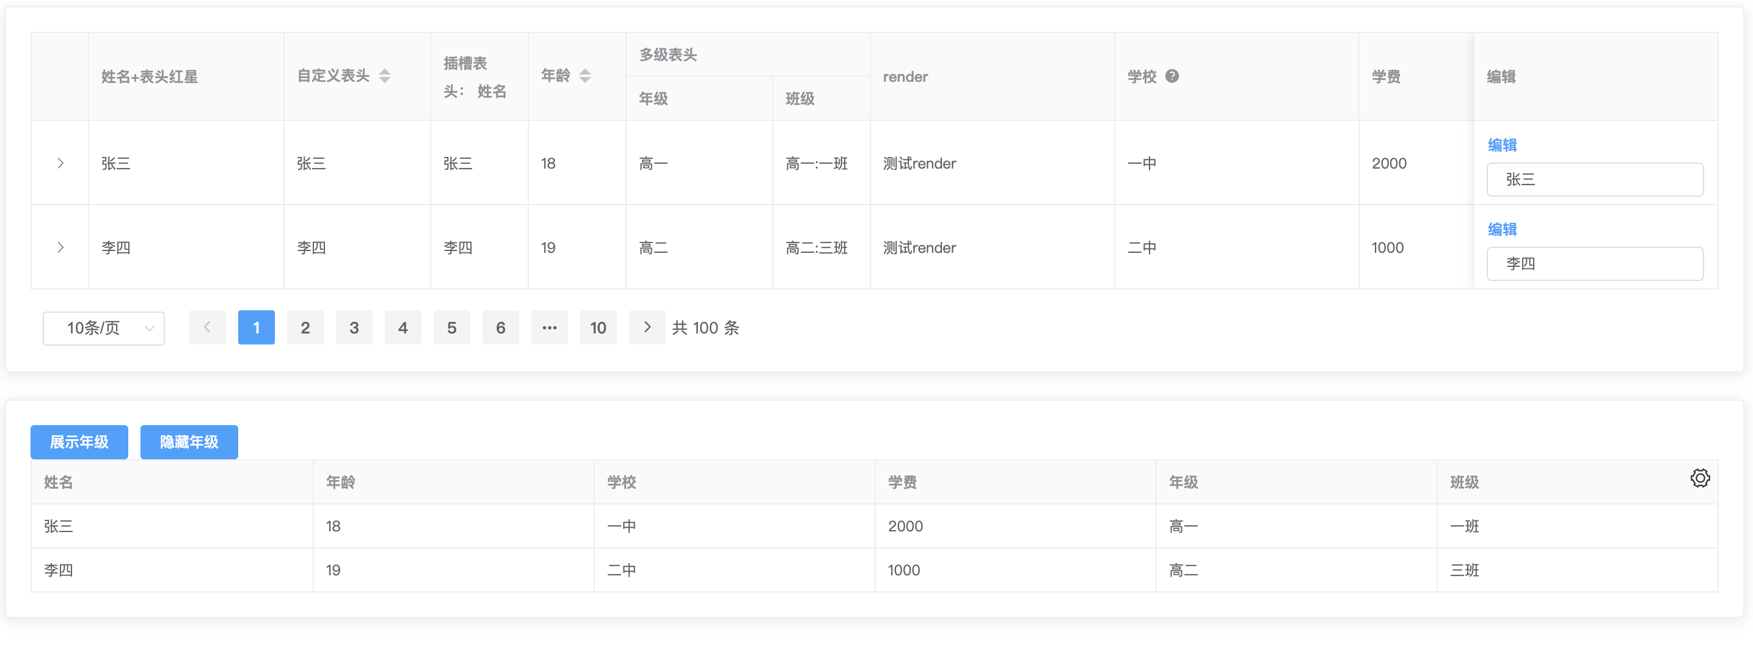Expand the 张三 row details
The image size is (1753, 656).
pyautogui.click(x=60, y=163)
